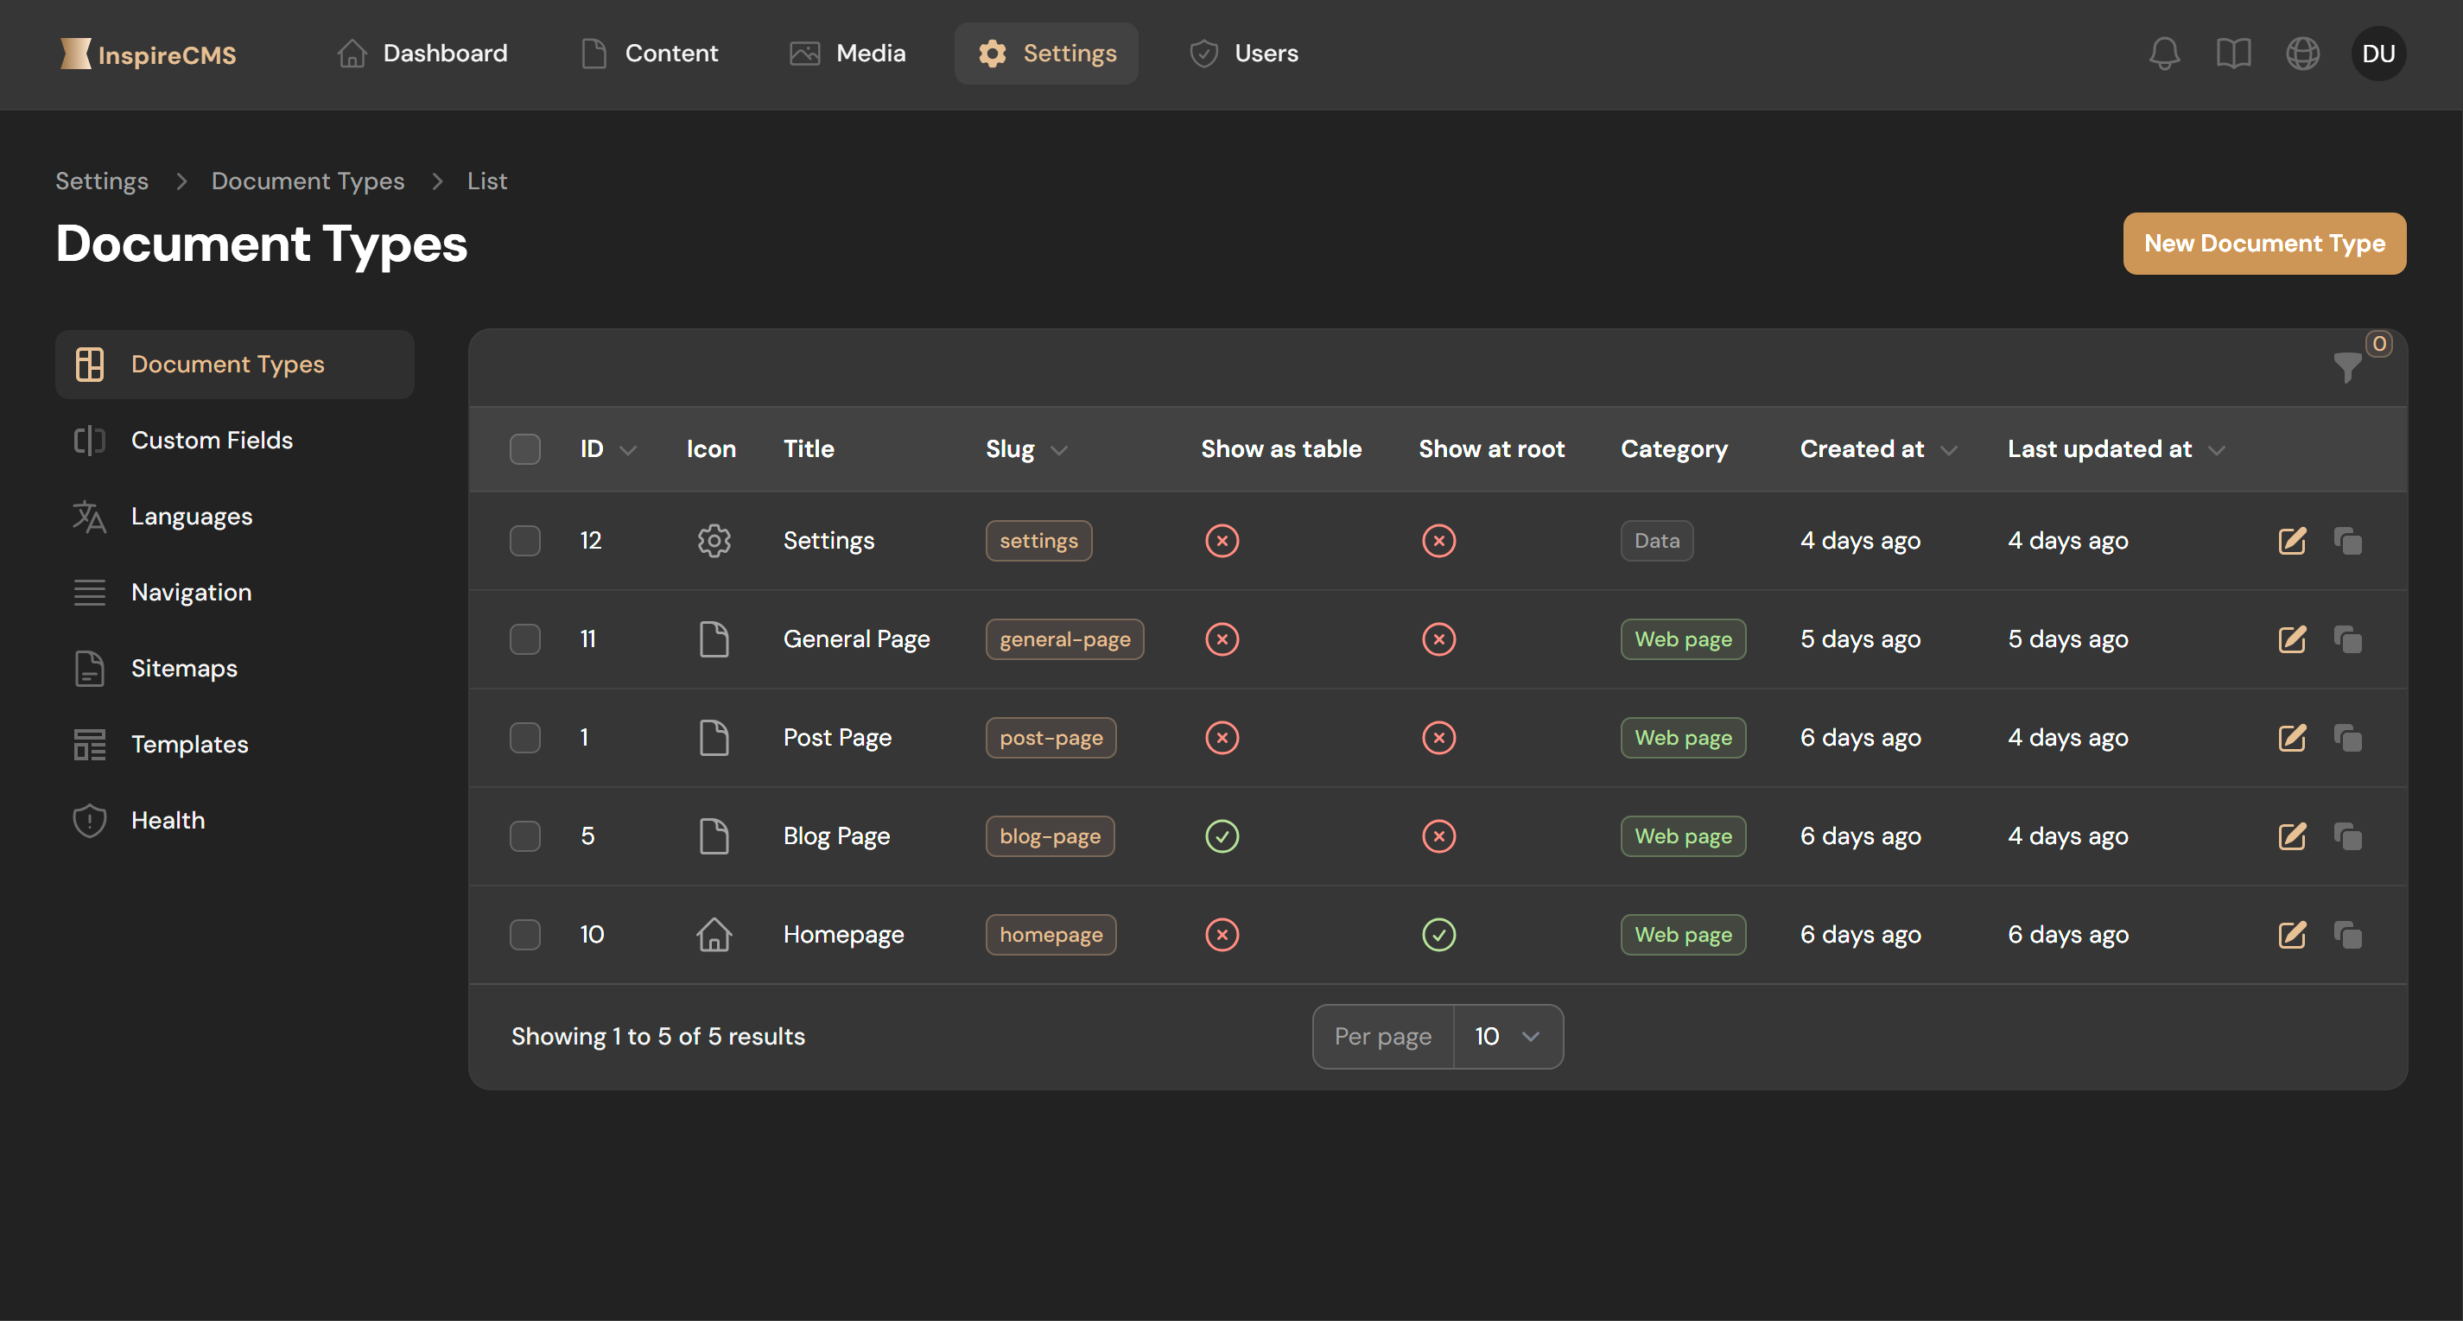This screenshot has width=2463, height=1321.
Task: Open the Per page dropdown
Action: click(x=1508, y=1036)
